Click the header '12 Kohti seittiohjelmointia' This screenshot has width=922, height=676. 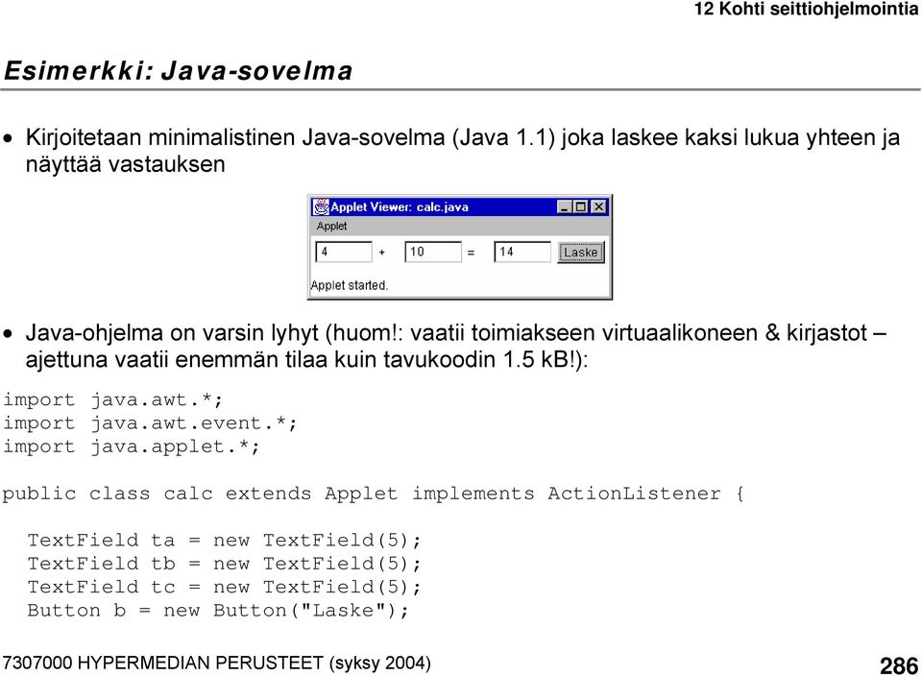pos(806,9)
